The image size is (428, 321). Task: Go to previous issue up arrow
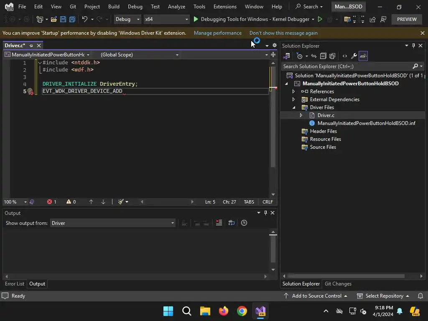click(x=91, y=202)
